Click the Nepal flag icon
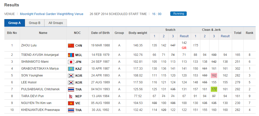The image size is (259, 116). tap(71, 96)
